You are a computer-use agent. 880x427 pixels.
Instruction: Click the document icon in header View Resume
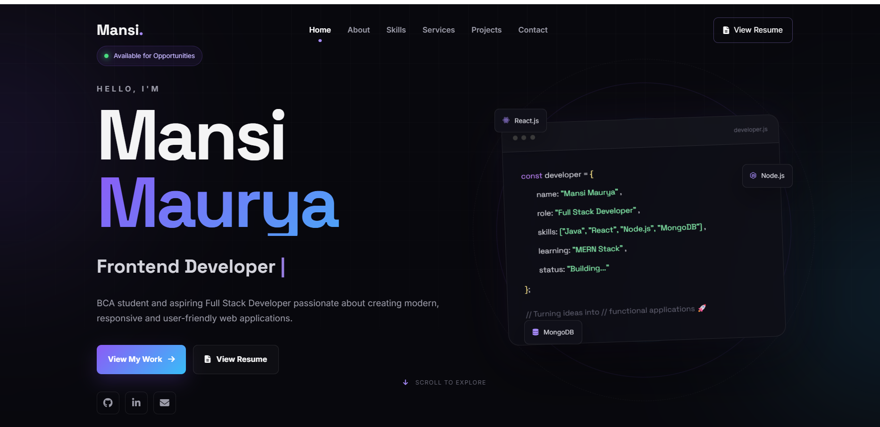[726, 30]
